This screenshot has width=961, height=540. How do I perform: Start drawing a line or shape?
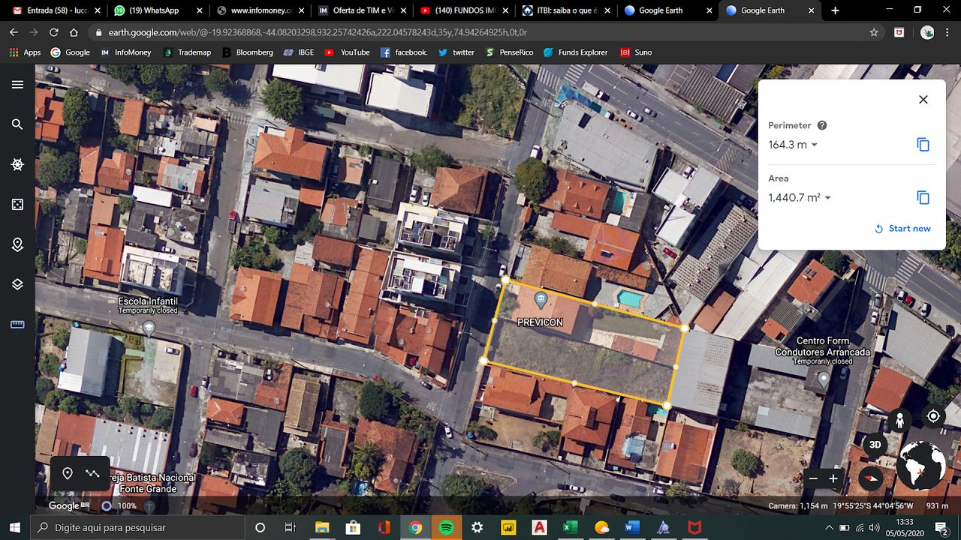tap(92, 473)
